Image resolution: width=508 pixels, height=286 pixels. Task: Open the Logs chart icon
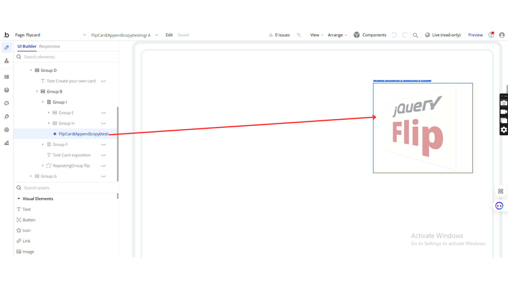pyautogui.click(x=7, y=143)
